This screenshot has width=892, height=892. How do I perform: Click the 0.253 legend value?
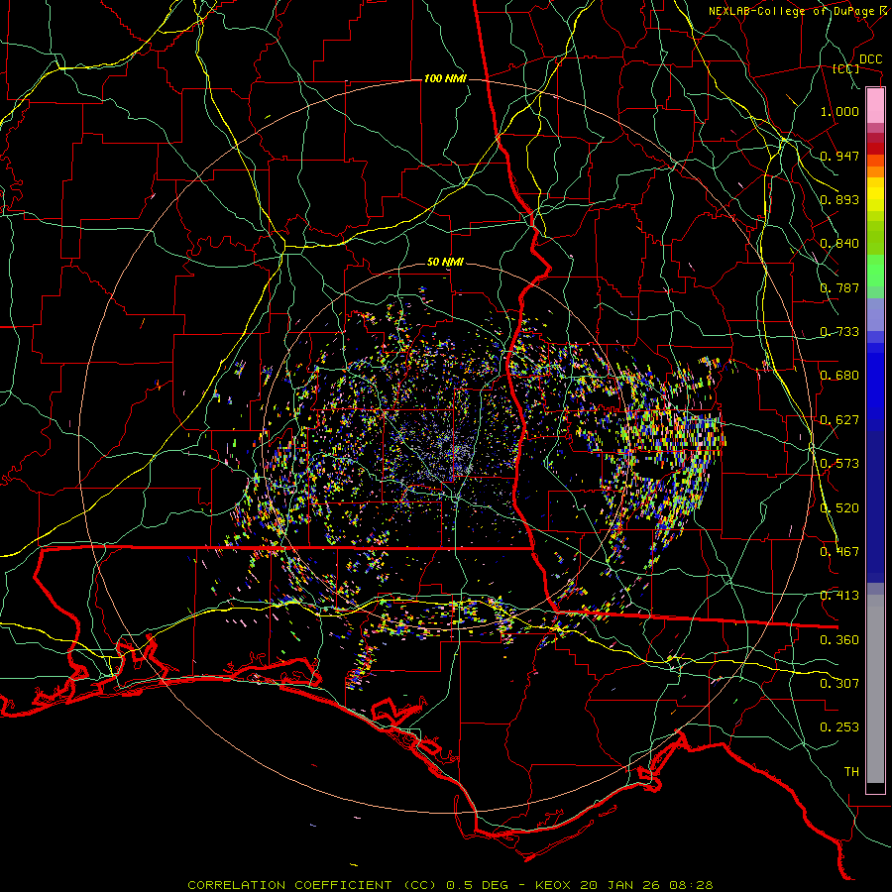[x=839, y=727]
